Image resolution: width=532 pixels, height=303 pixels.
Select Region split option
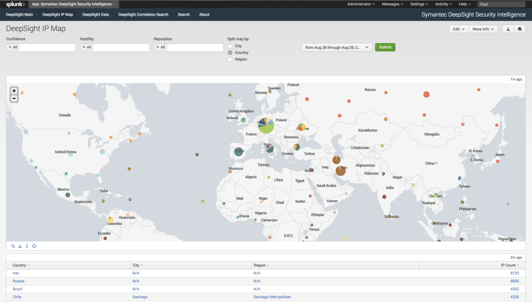[230, 59]
